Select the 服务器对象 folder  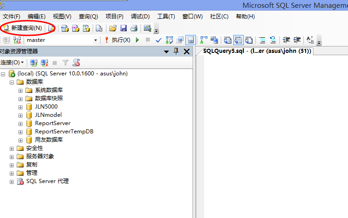(x=40, y=156)
